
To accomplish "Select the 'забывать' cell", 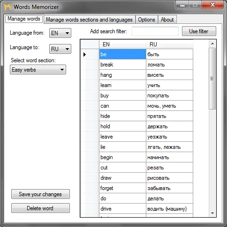I will coord(169,188).
